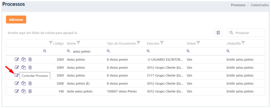Delete the teste aviso prévio row

point(30,91)
